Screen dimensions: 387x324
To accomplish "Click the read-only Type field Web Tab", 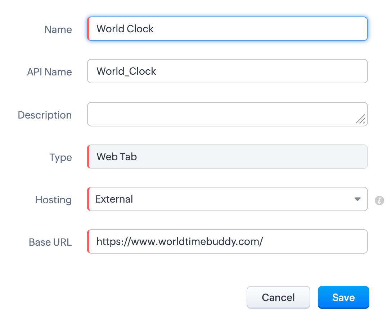I will [228, 157].
